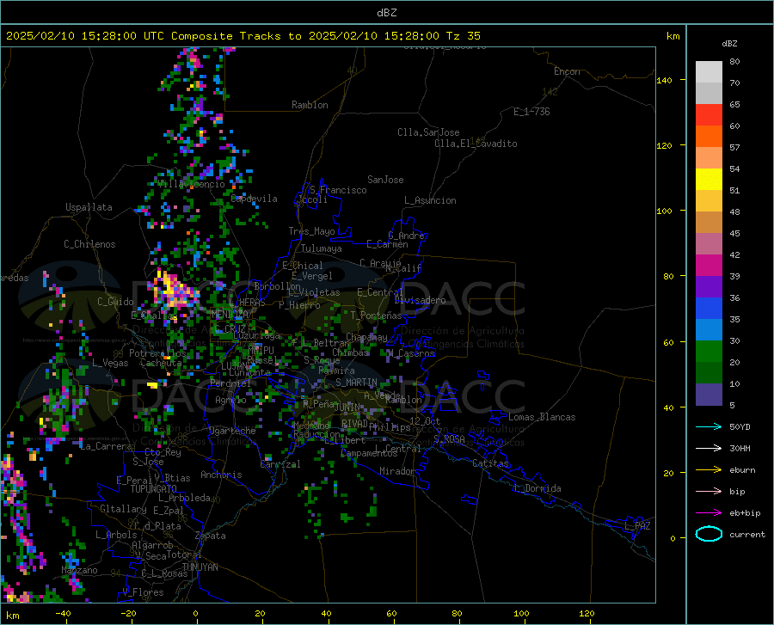
Task: Click the 'L_Asuncion' map label
Action: coord(430,200)
